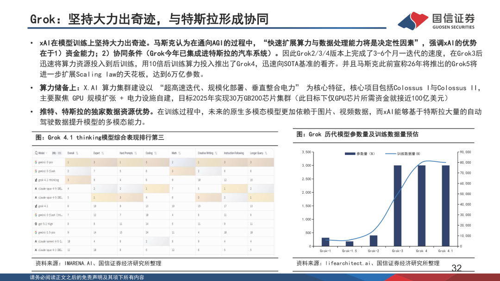Image resolution: width=500 pixels, height=281 pixels.
Task: Click the Grok 4.1 bar in the chart
Action: 445,206
